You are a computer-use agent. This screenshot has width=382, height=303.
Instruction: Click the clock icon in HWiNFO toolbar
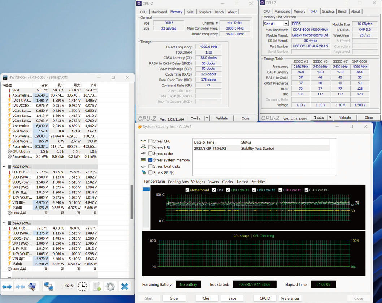click(83, 286)
